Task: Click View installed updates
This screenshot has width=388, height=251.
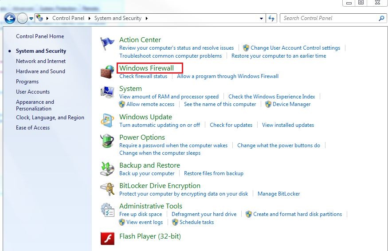Action: (x=288, y=125)
